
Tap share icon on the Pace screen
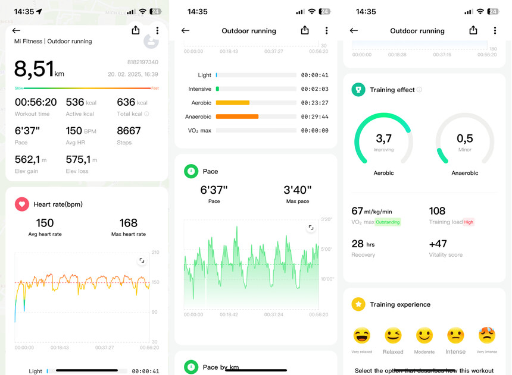point(305,30)
